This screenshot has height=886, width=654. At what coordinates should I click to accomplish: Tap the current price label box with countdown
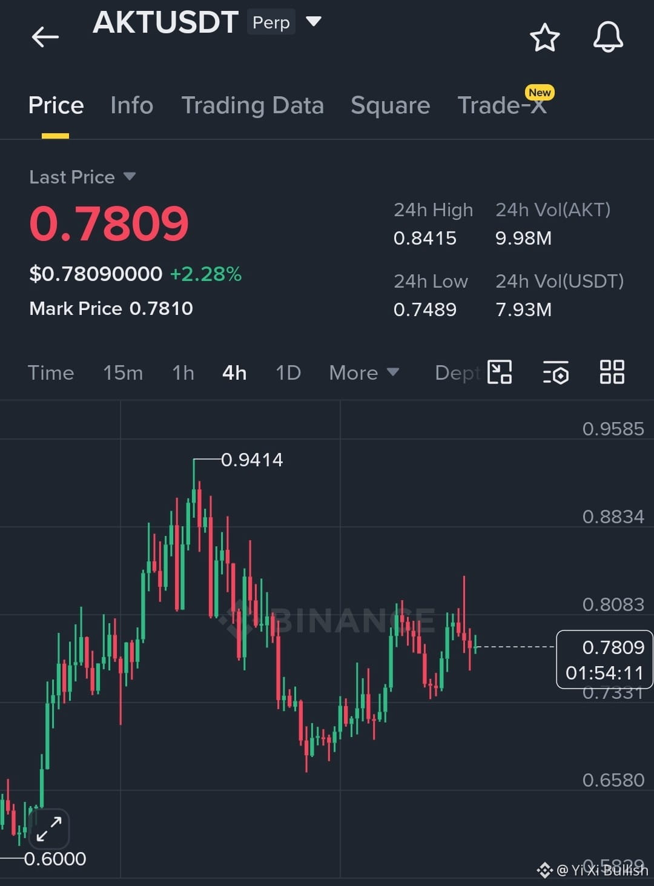point(604,660)
